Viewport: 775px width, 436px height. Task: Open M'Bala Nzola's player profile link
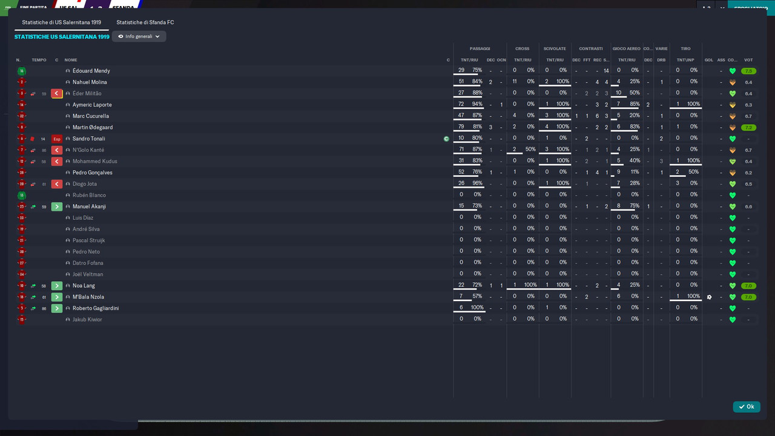tap(88, 297)
